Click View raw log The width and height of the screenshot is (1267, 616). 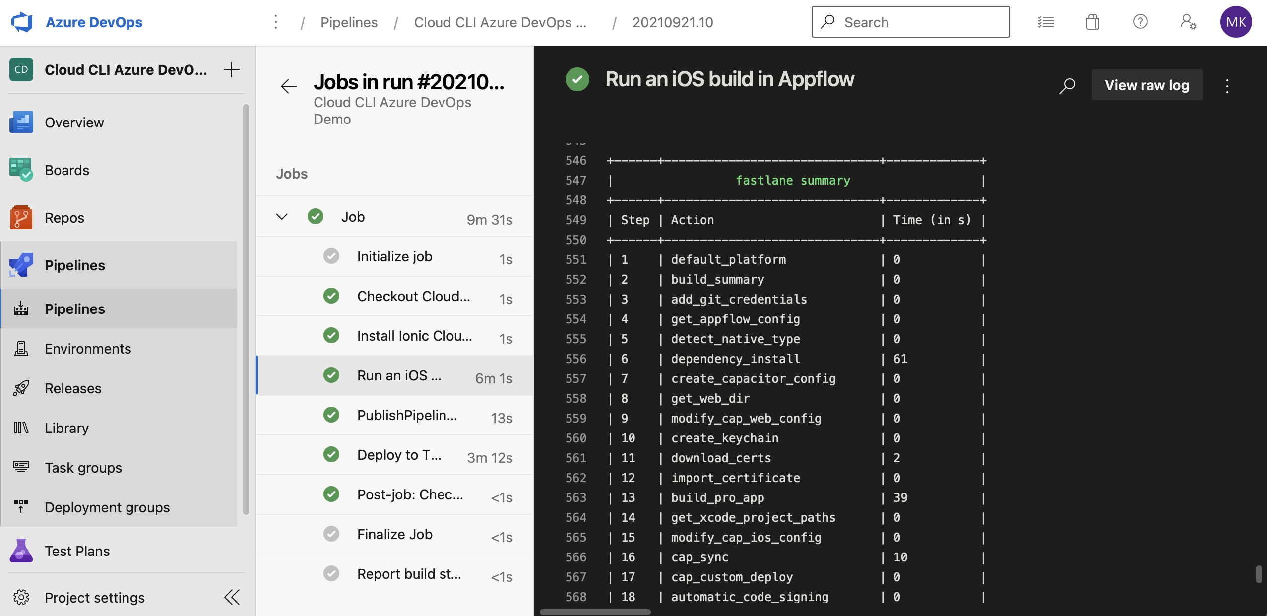point(1146,85)
